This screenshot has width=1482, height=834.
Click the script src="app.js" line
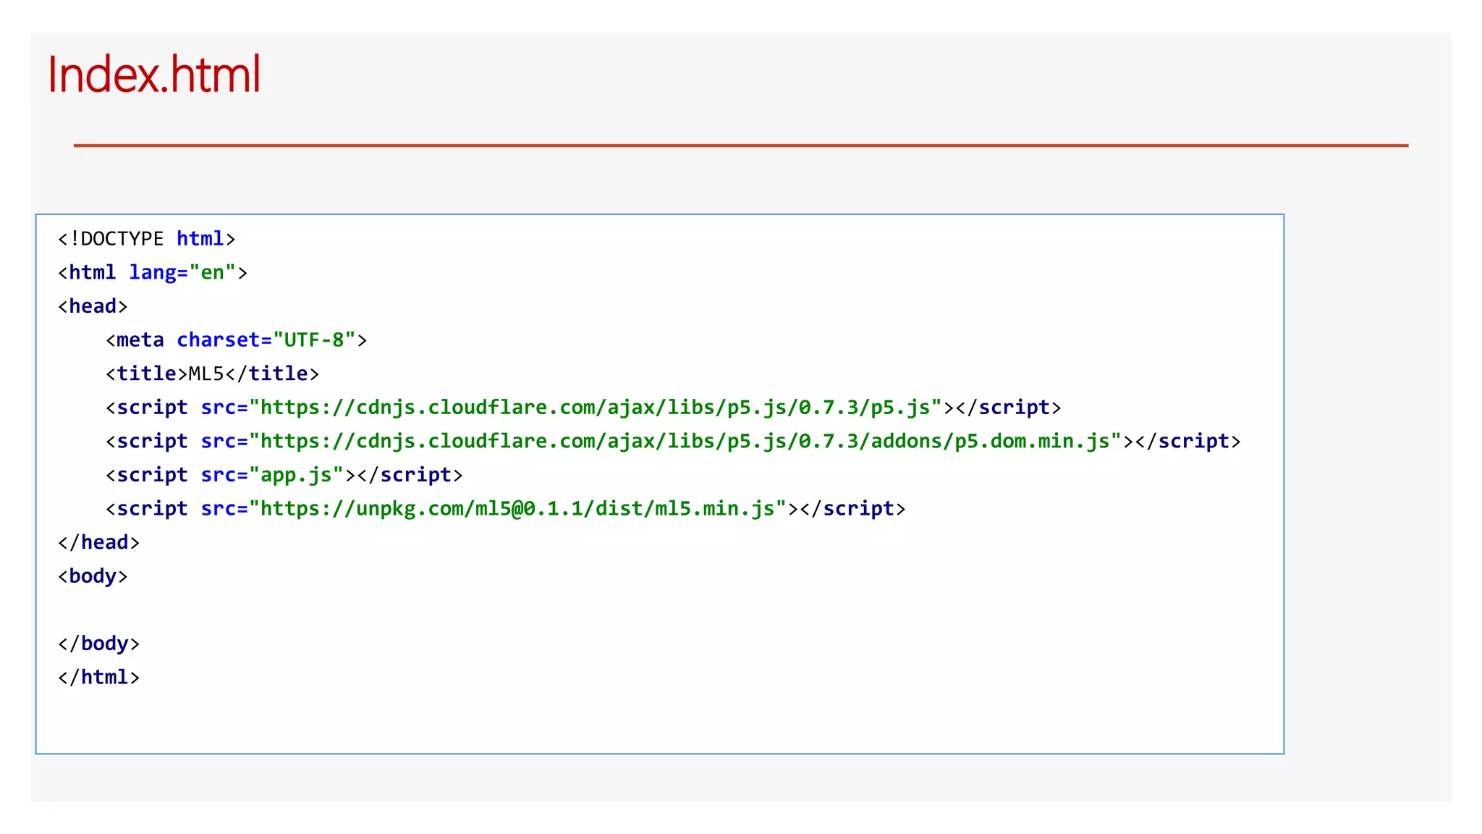(x=284, y=475)
